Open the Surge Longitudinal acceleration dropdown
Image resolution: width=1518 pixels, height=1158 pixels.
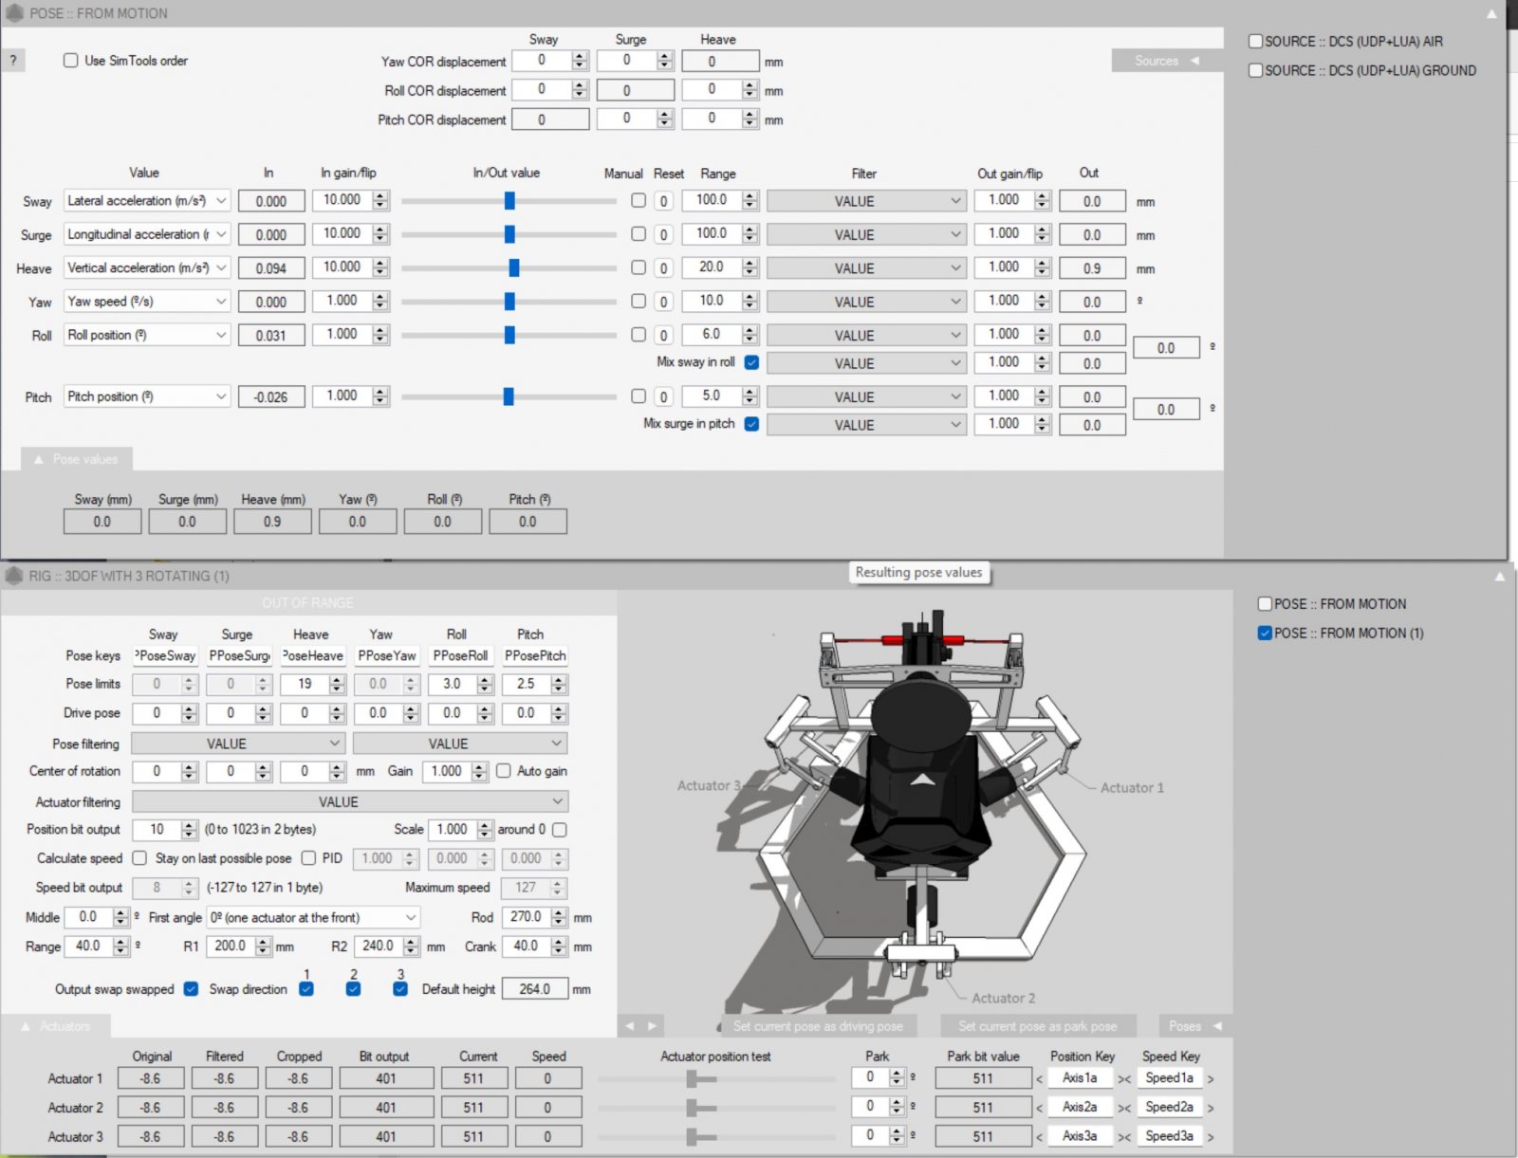coord(147,233)
